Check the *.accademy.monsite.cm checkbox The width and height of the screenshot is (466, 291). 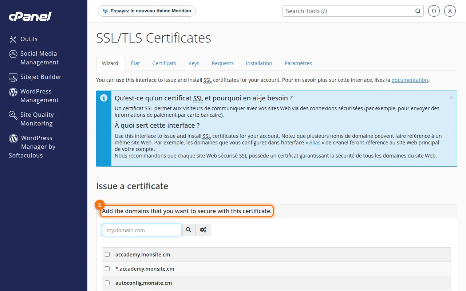(x=107, y=269)
